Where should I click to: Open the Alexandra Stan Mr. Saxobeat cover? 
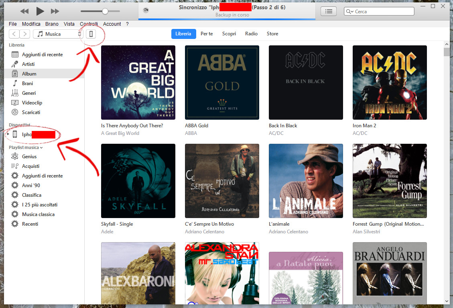click(x=222, y=273)
